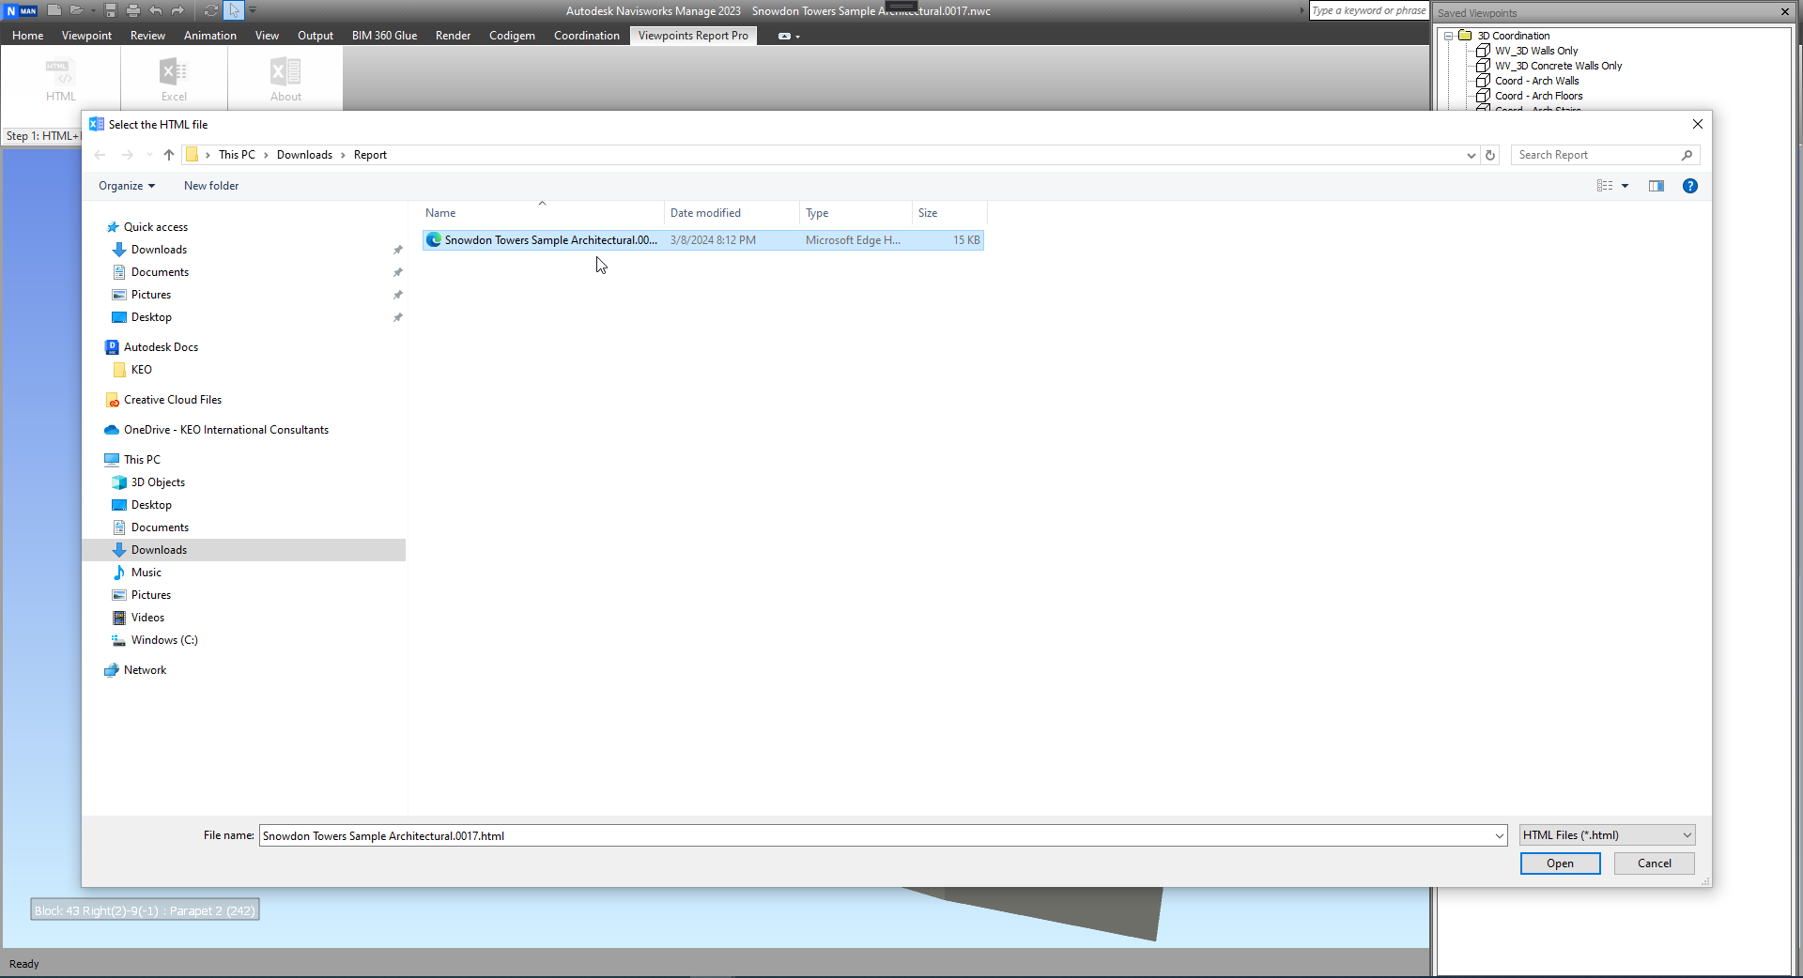Click the Undo arrow in quick access toolbar
The height and width of the screenshot is (978, 1803).
[155, 10]
